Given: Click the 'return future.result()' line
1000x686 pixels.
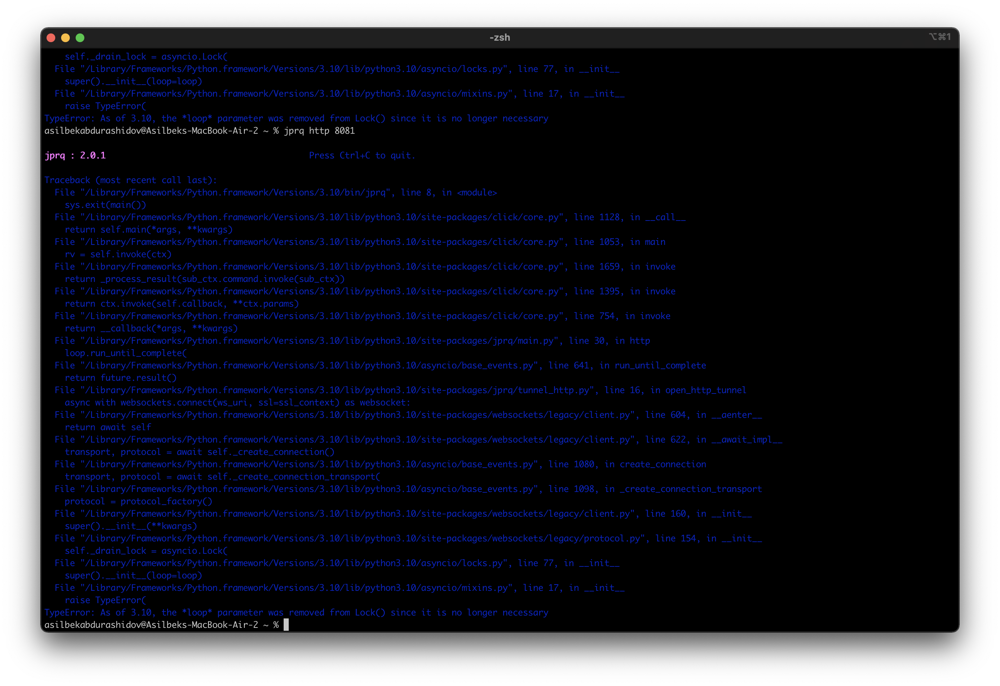Looking at the screenshot, I should [120, 378].
